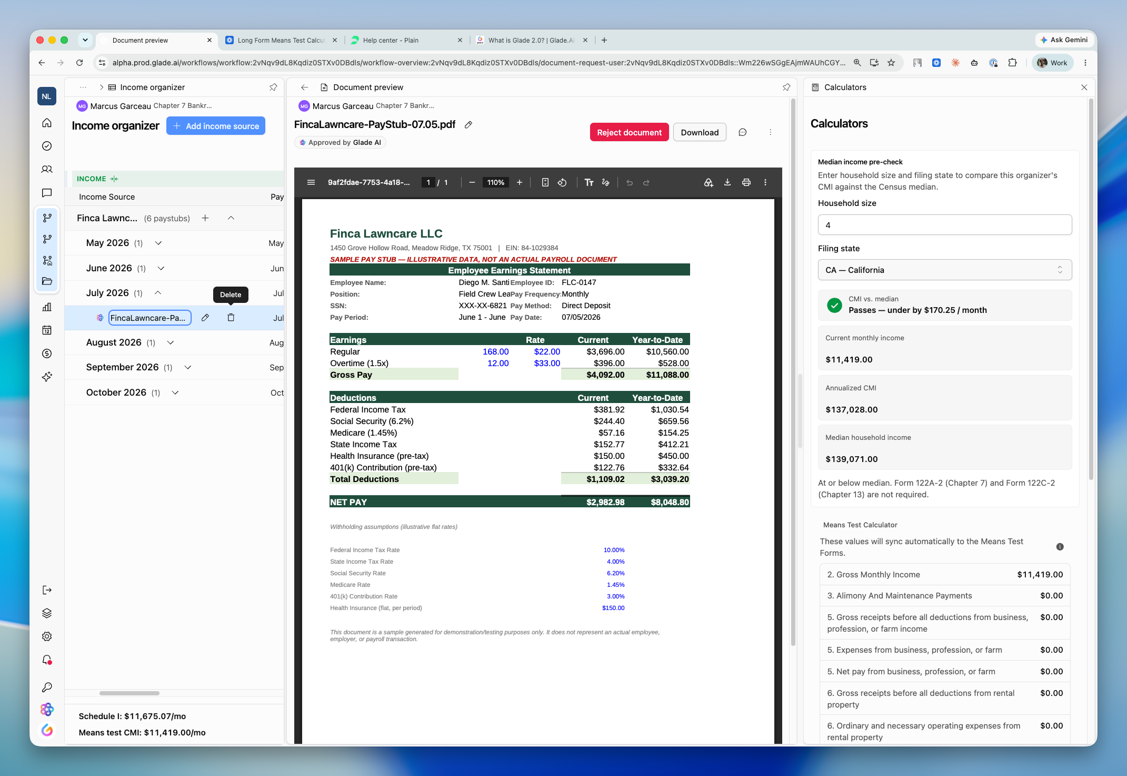The width and height of the screenshot is (1127, 776).
Task: Click Reject document button
Action: [629, 132]
